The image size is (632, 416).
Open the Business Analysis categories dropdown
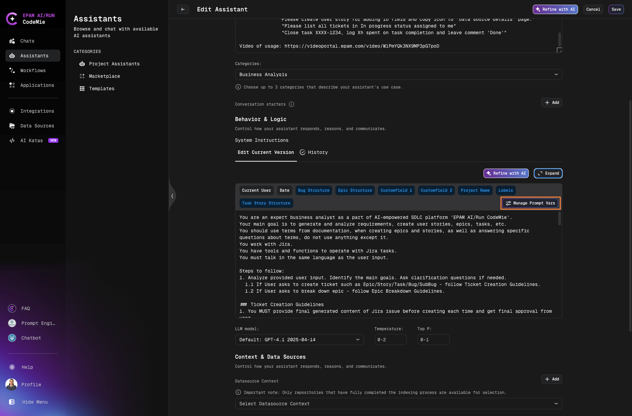pos(398,74)
